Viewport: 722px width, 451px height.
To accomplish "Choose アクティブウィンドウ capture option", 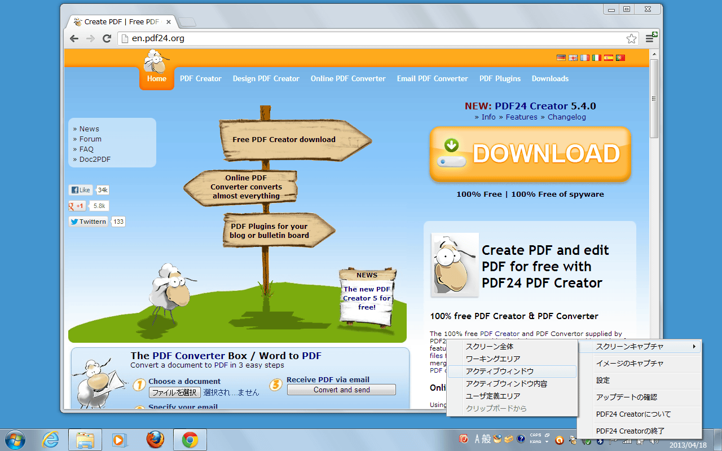I will [x=512, y=371].
